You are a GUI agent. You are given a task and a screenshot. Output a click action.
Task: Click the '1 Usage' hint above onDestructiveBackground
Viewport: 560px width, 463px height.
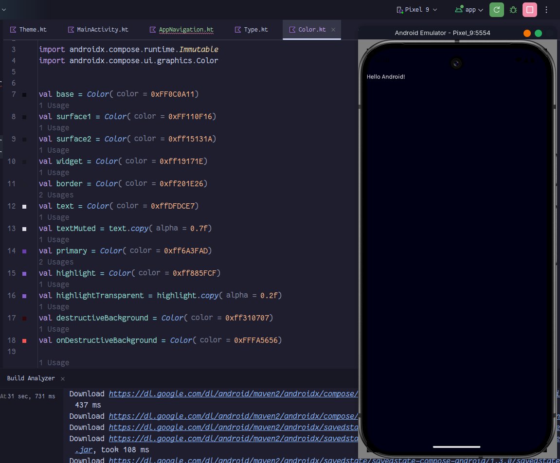(54, 329)
